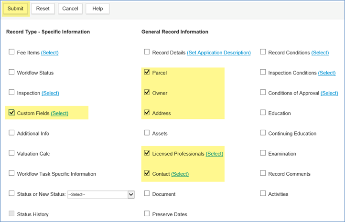Click Select link beside Custom Fields
Viewport: 345px width, 222px height.
coord(60,113)
